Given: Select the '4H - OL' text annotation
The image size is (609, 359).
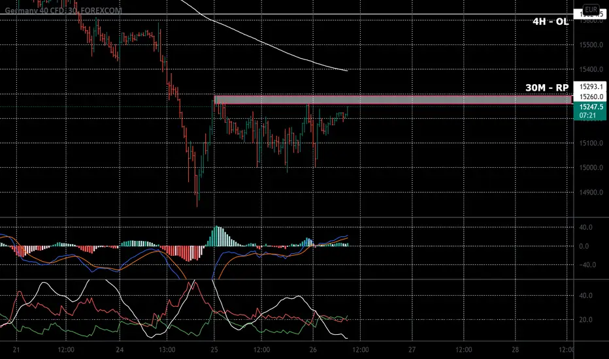Looking at the screenshot, I should pos(550,22).
